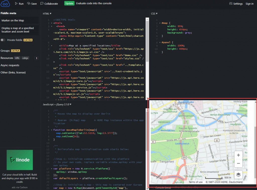This screenshot has height=190, width=257.
Task: Collapse the #map CSS rule fold arrow
Action: point(160,23)
